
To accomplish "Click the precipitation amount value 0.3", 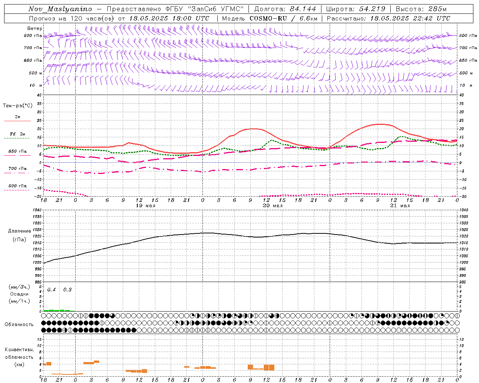I will (x=67, y=290).
